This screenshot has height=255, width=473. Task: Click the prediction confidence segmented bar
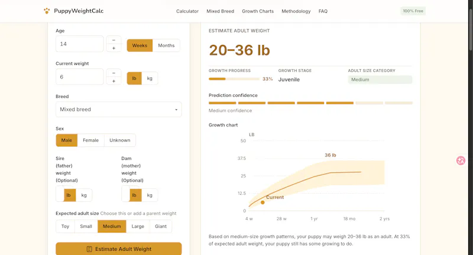pyautogui.click(x=310, y=103)
